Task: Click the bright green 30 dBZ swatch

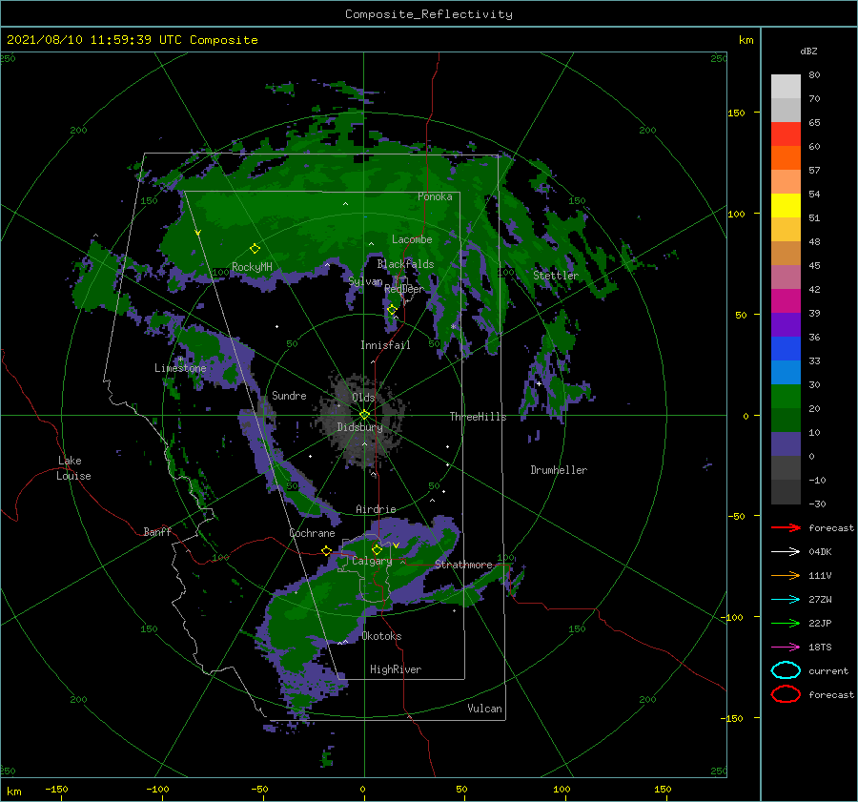Action: pos(786,396)
